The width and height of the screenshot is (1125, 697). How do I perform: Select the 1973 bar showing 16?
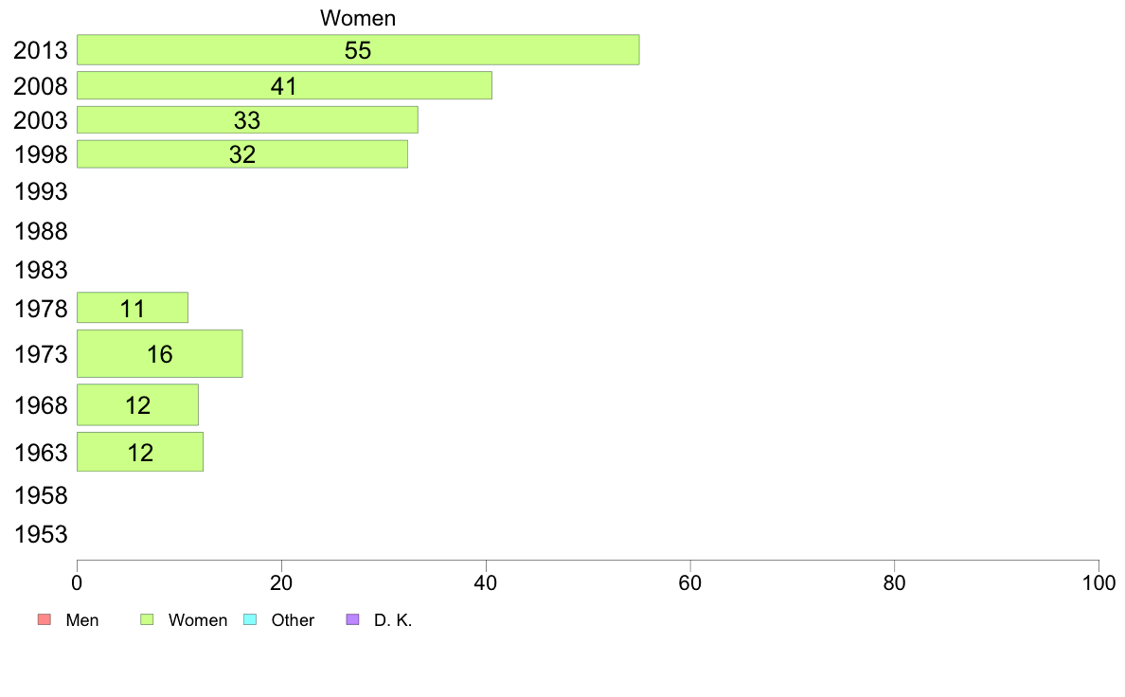pyautogui.click(x=160, y=354)
